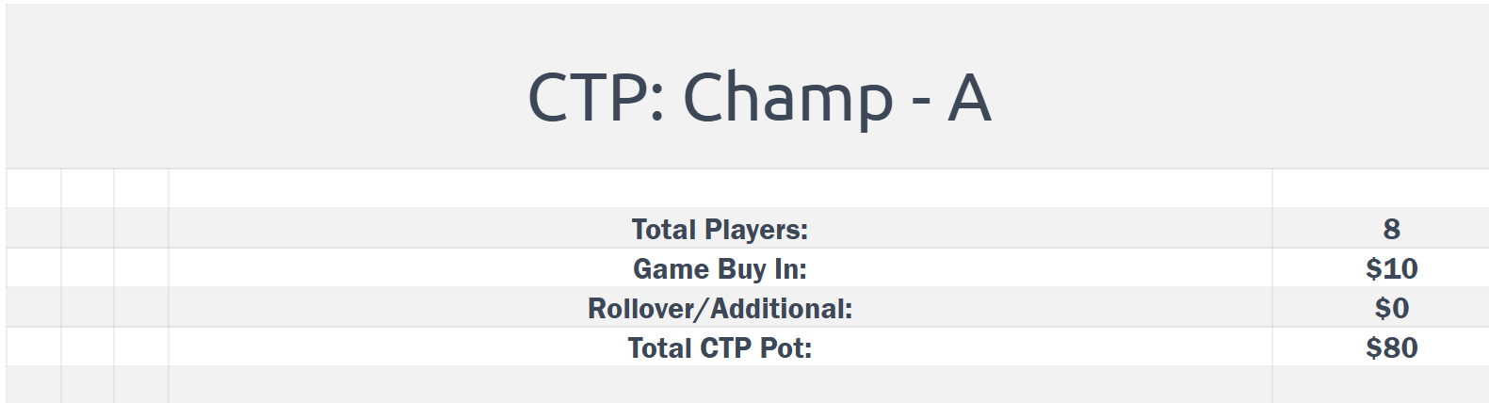Click the leftmost empty cell in Total Players row

click(x=33, y=229)
